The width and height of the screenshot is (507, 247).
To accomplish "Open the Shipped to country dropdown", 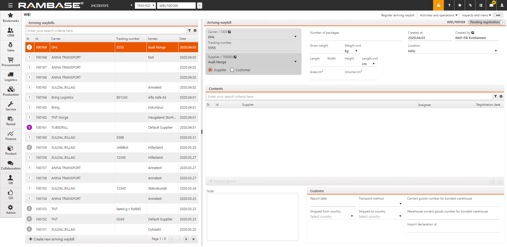I will (x=400, y=216).
